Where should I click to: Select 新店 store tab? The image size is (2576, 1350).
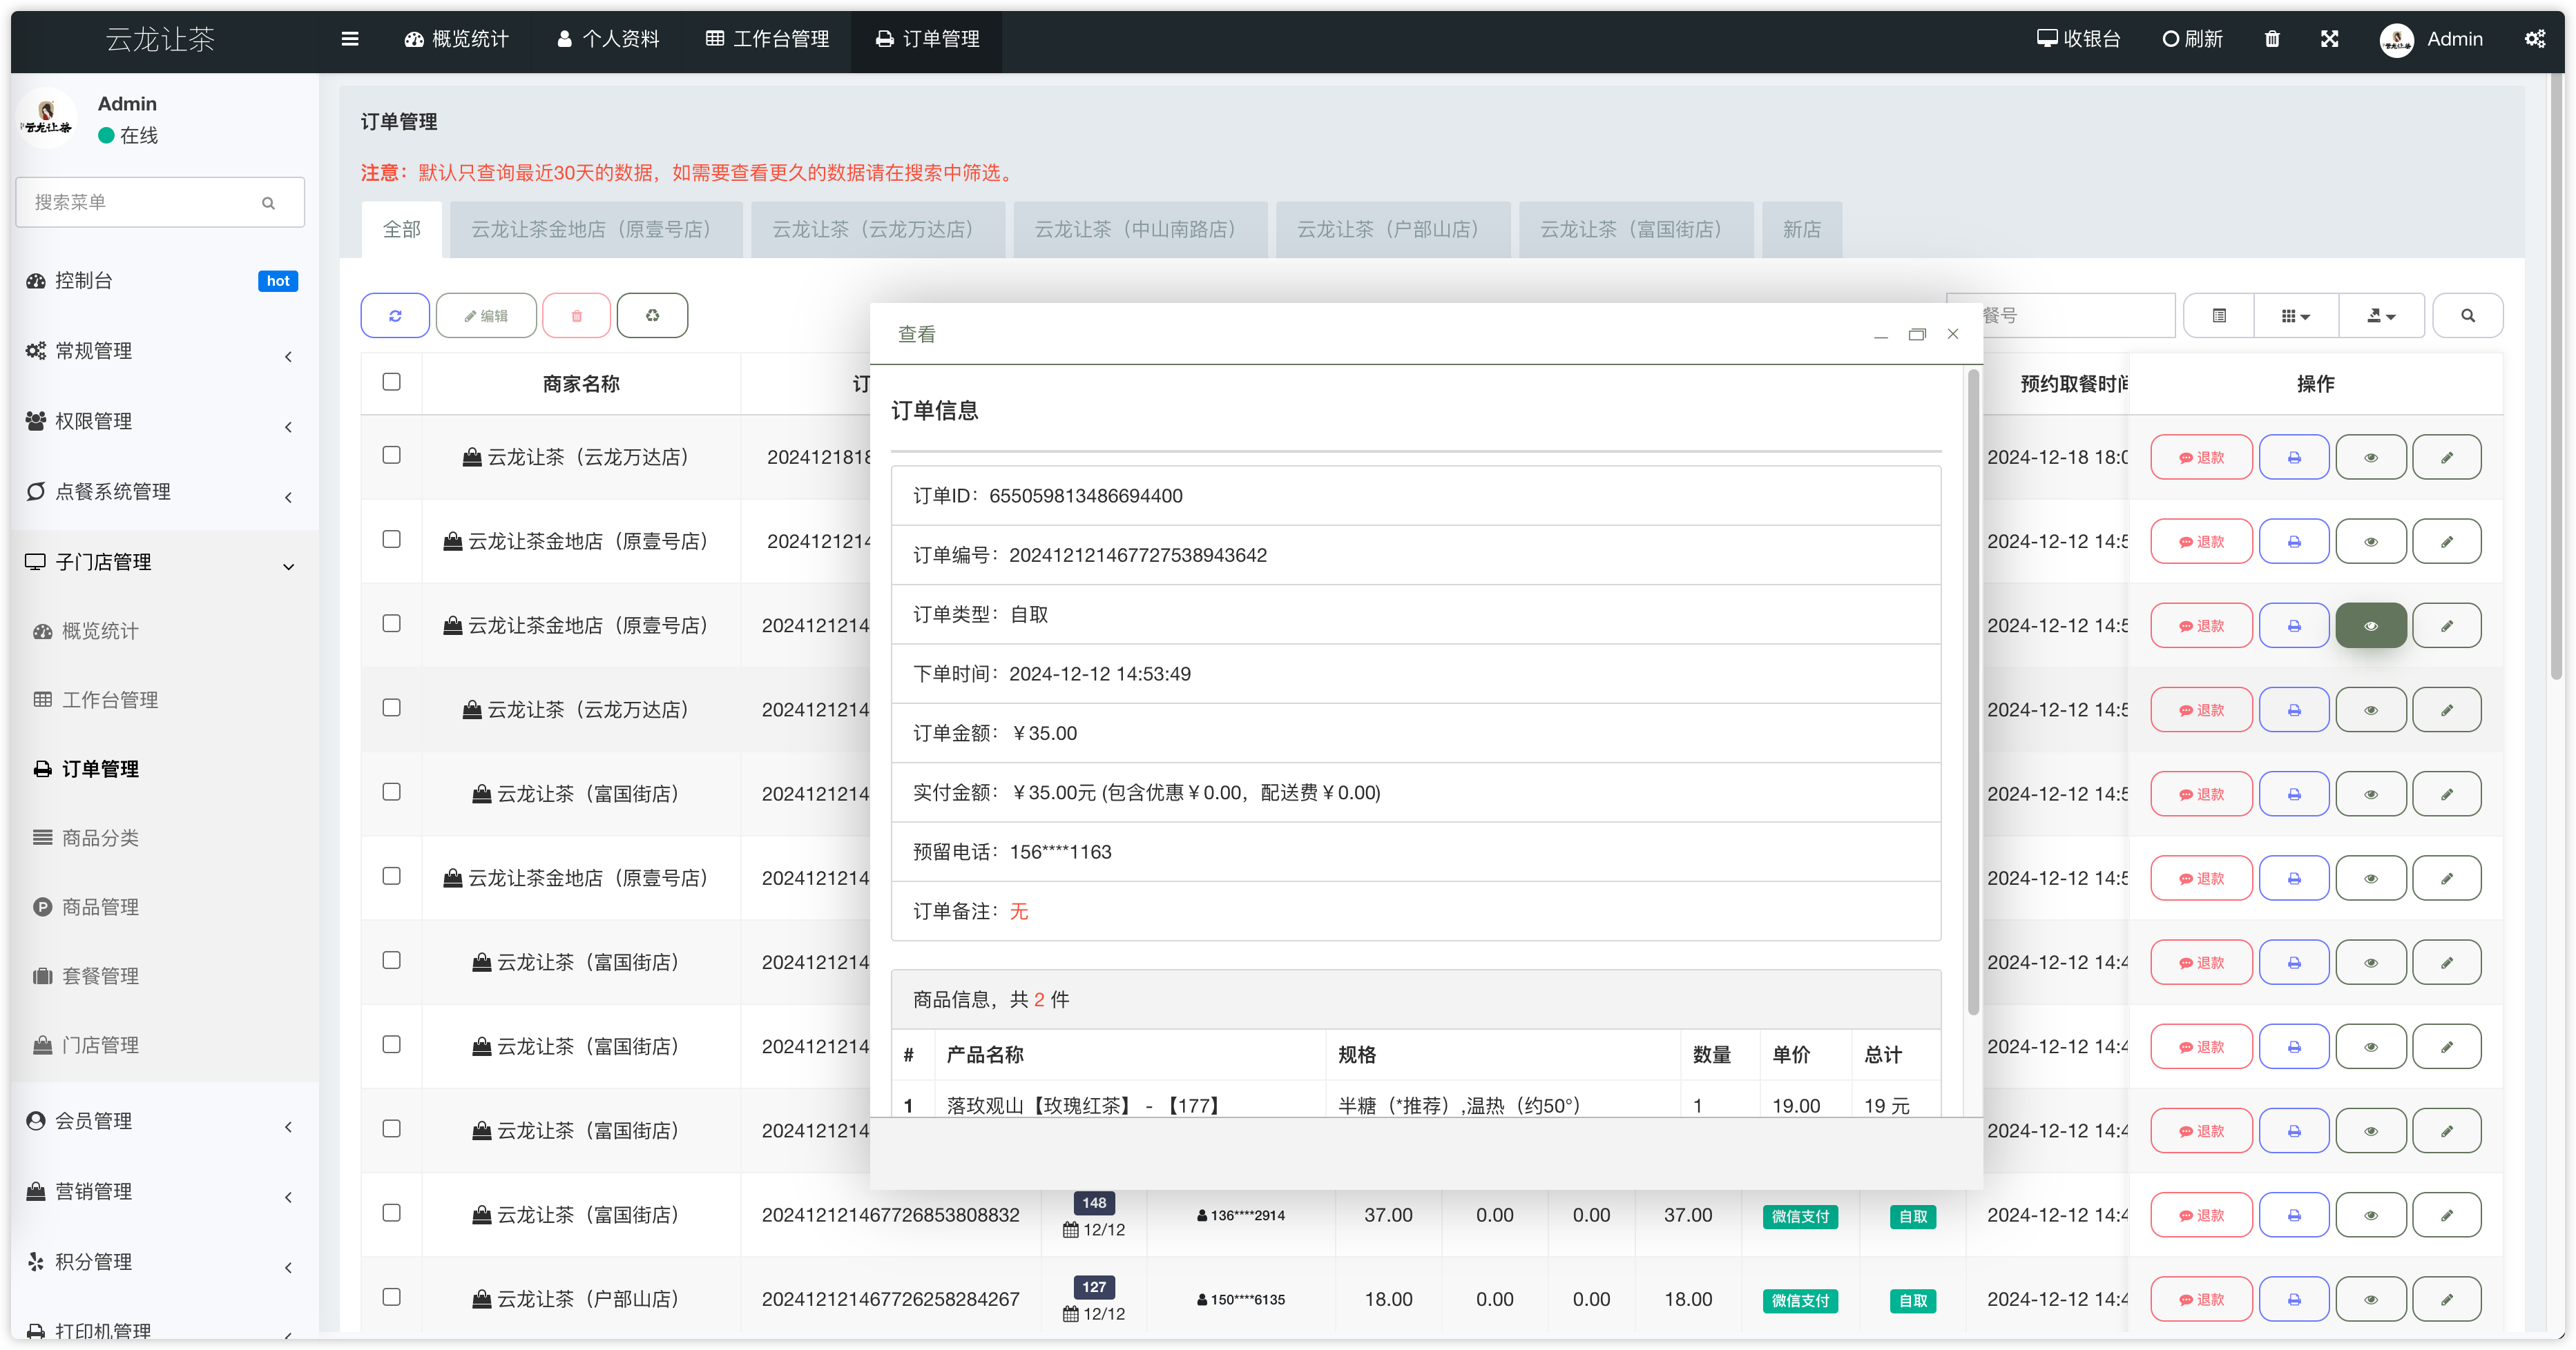pos(1802,230)
